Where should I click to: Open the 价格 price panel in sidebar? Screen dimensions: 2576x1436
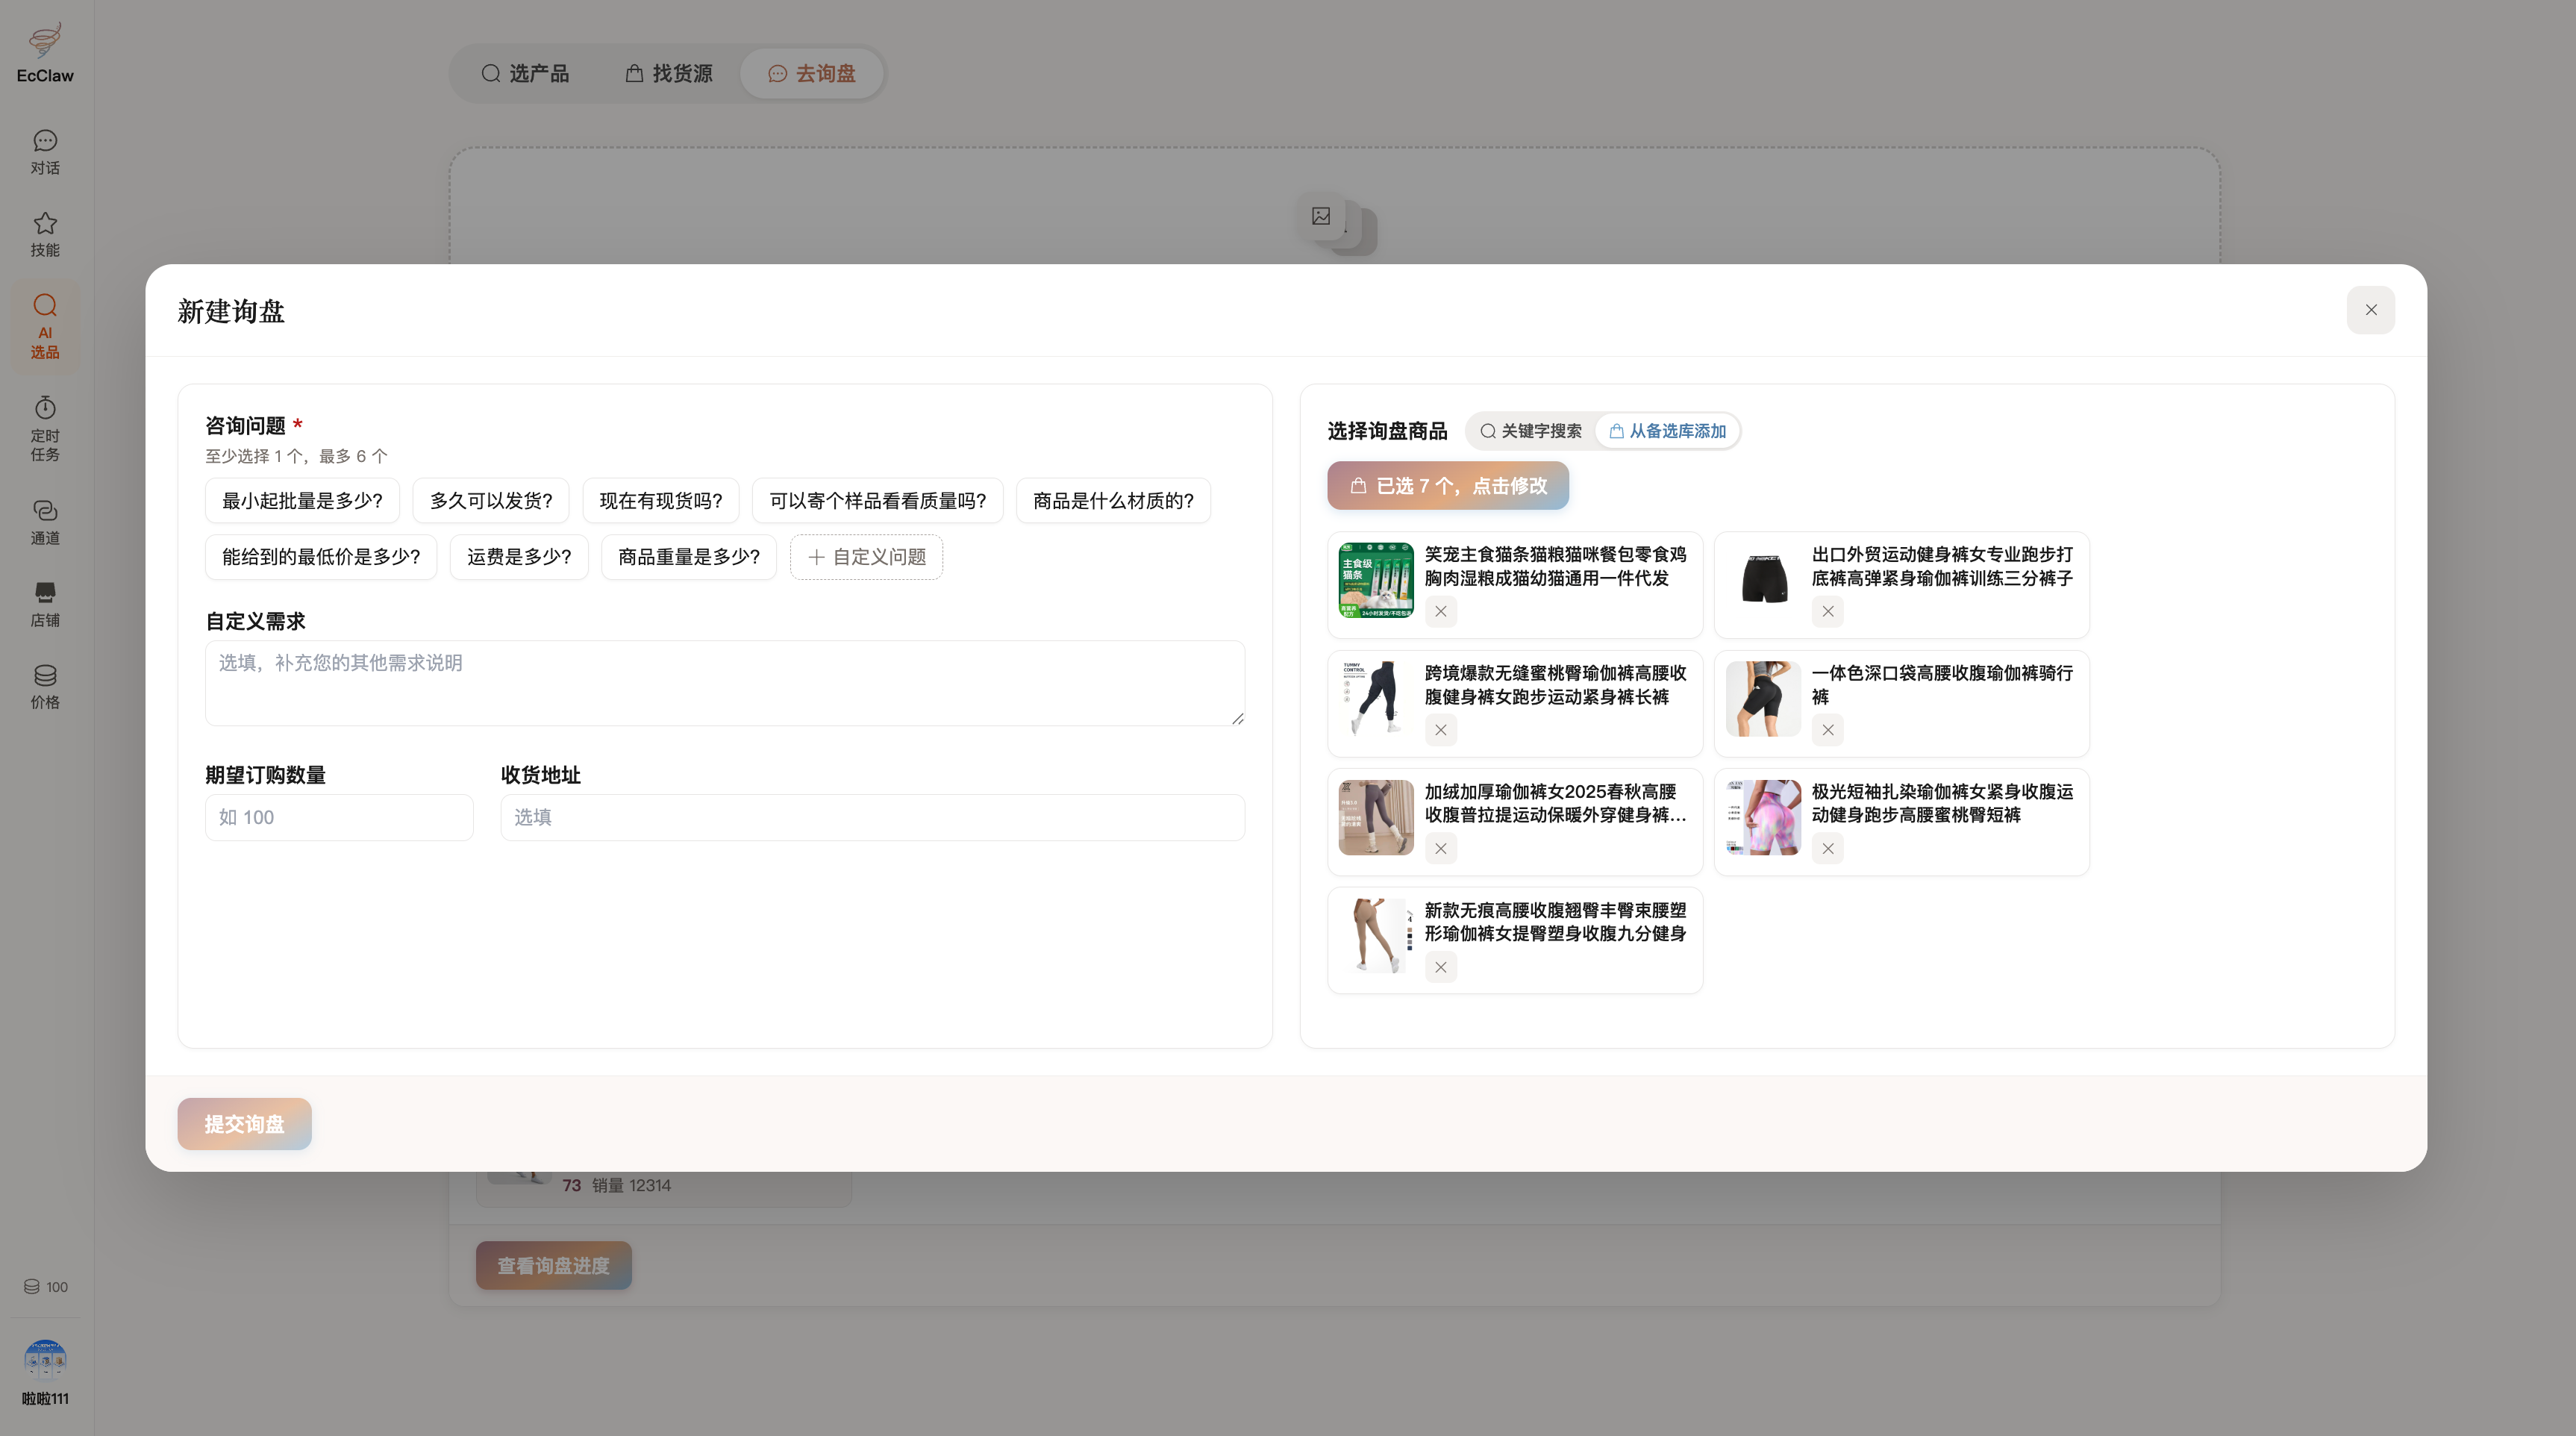(x=44, y=686)
